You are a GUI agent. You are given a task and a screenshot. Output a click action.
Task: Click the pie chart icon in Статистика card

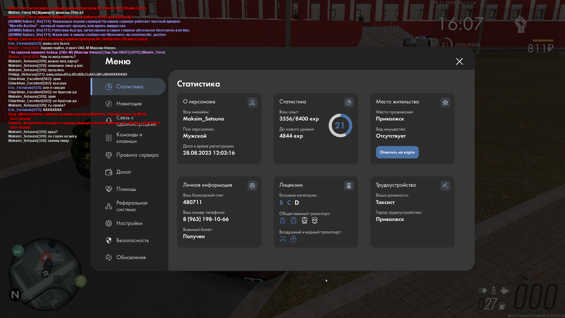coord(349,102)
